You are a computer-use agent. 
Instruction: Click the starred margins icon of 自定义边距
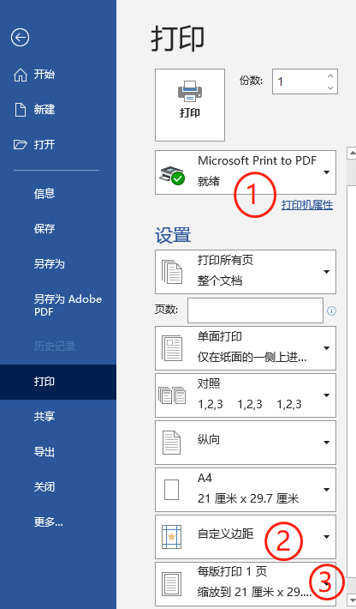(172, 537)
